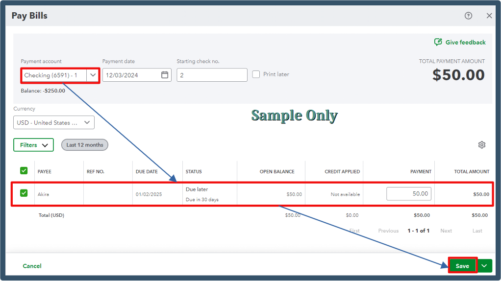Click the Give feedback icon
The image size is (501, 281).
coord(438,42)
